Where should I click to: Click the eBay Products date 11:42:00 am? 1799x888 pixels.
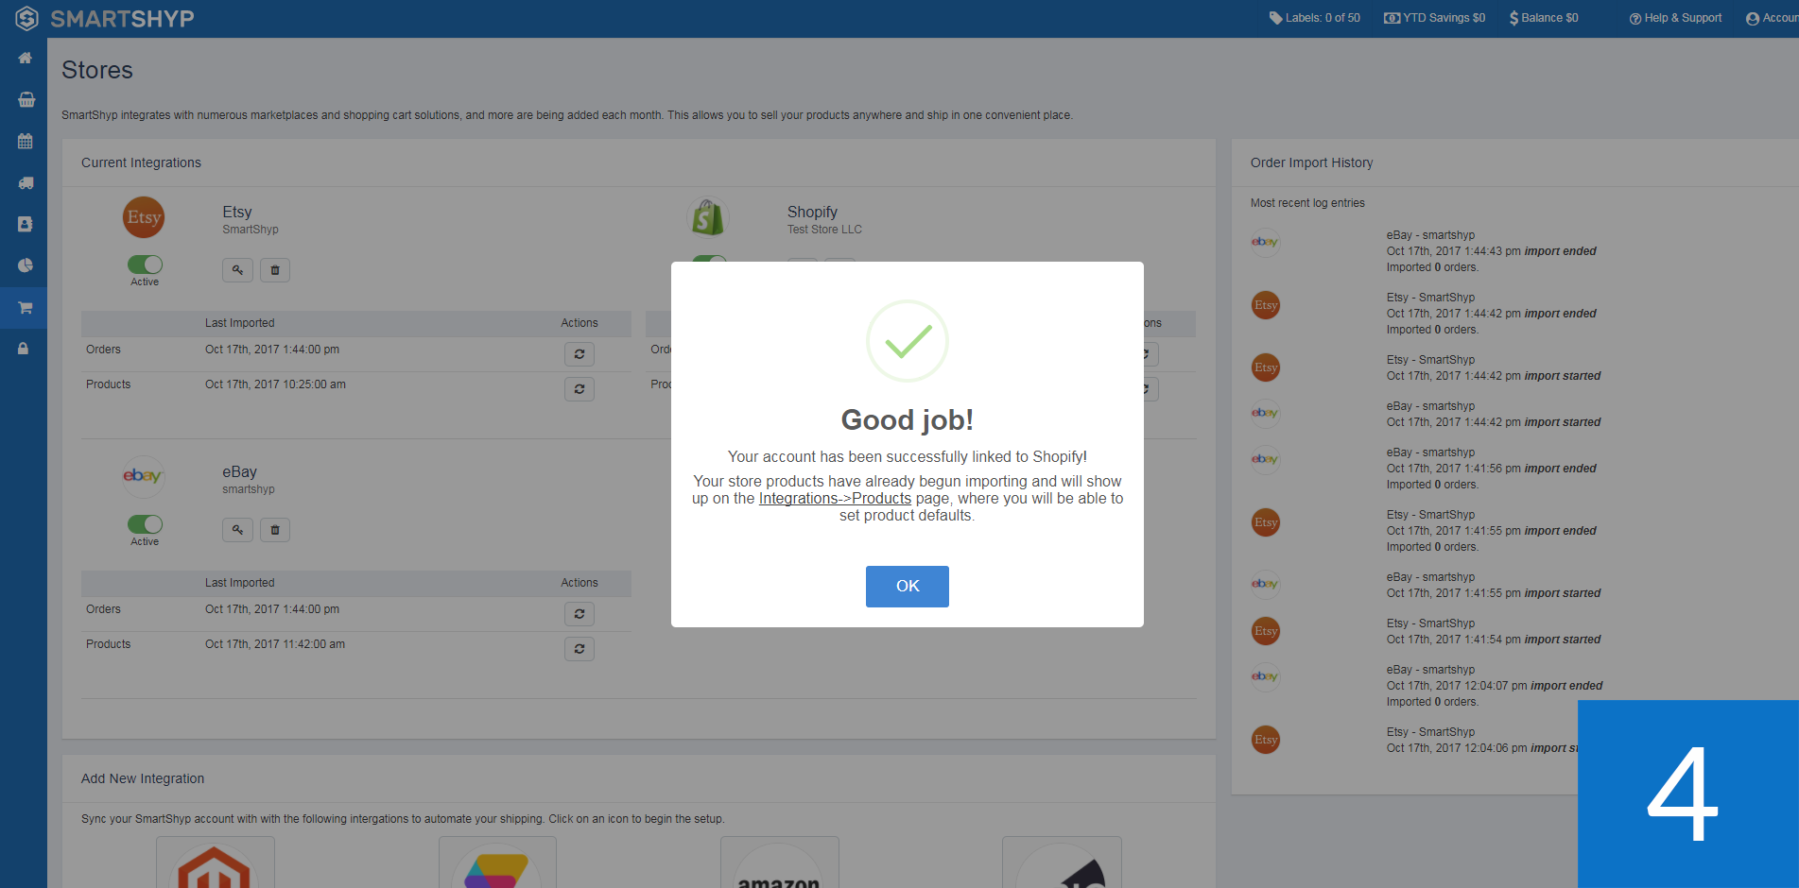(x=275, y=644)
